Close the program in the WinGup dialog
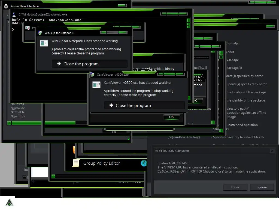Screen dimensions: 279x209 tap(89, 64)
